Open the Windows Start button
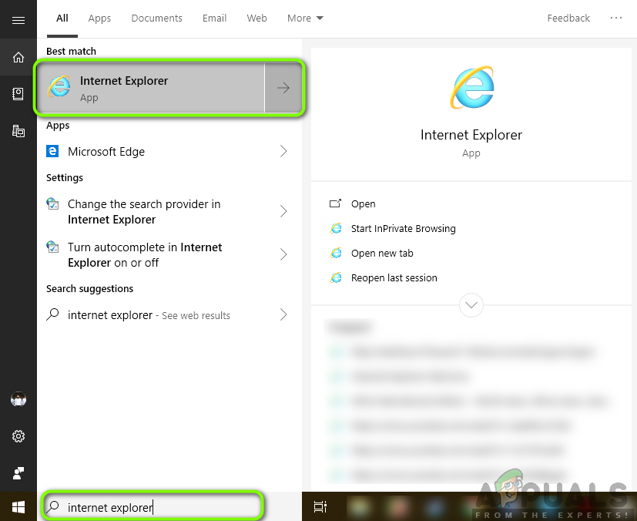Screen dimensions: 637x521 coord(18,507)
